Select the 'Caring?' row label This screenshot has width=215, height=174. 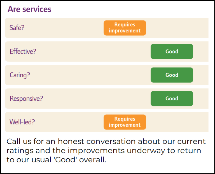click(20, 75)
